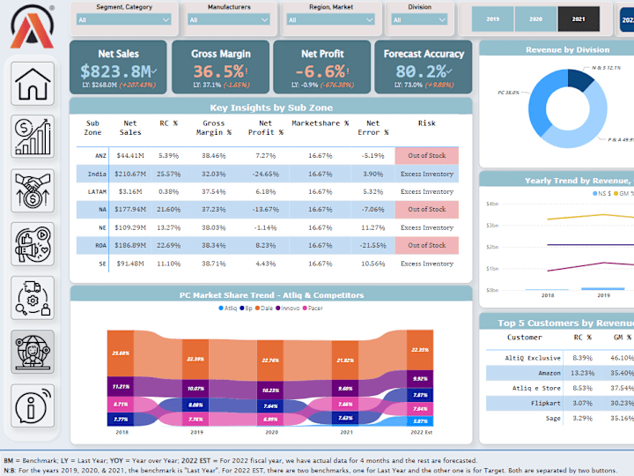Select the ROA sub zone row
The height and width of the screenshot is (476, 634).
tap(268, 245)
